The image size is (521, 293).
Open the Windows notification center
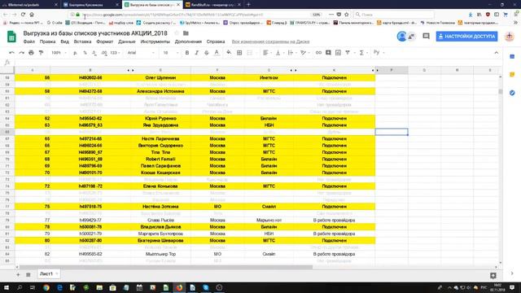point(512,287)
